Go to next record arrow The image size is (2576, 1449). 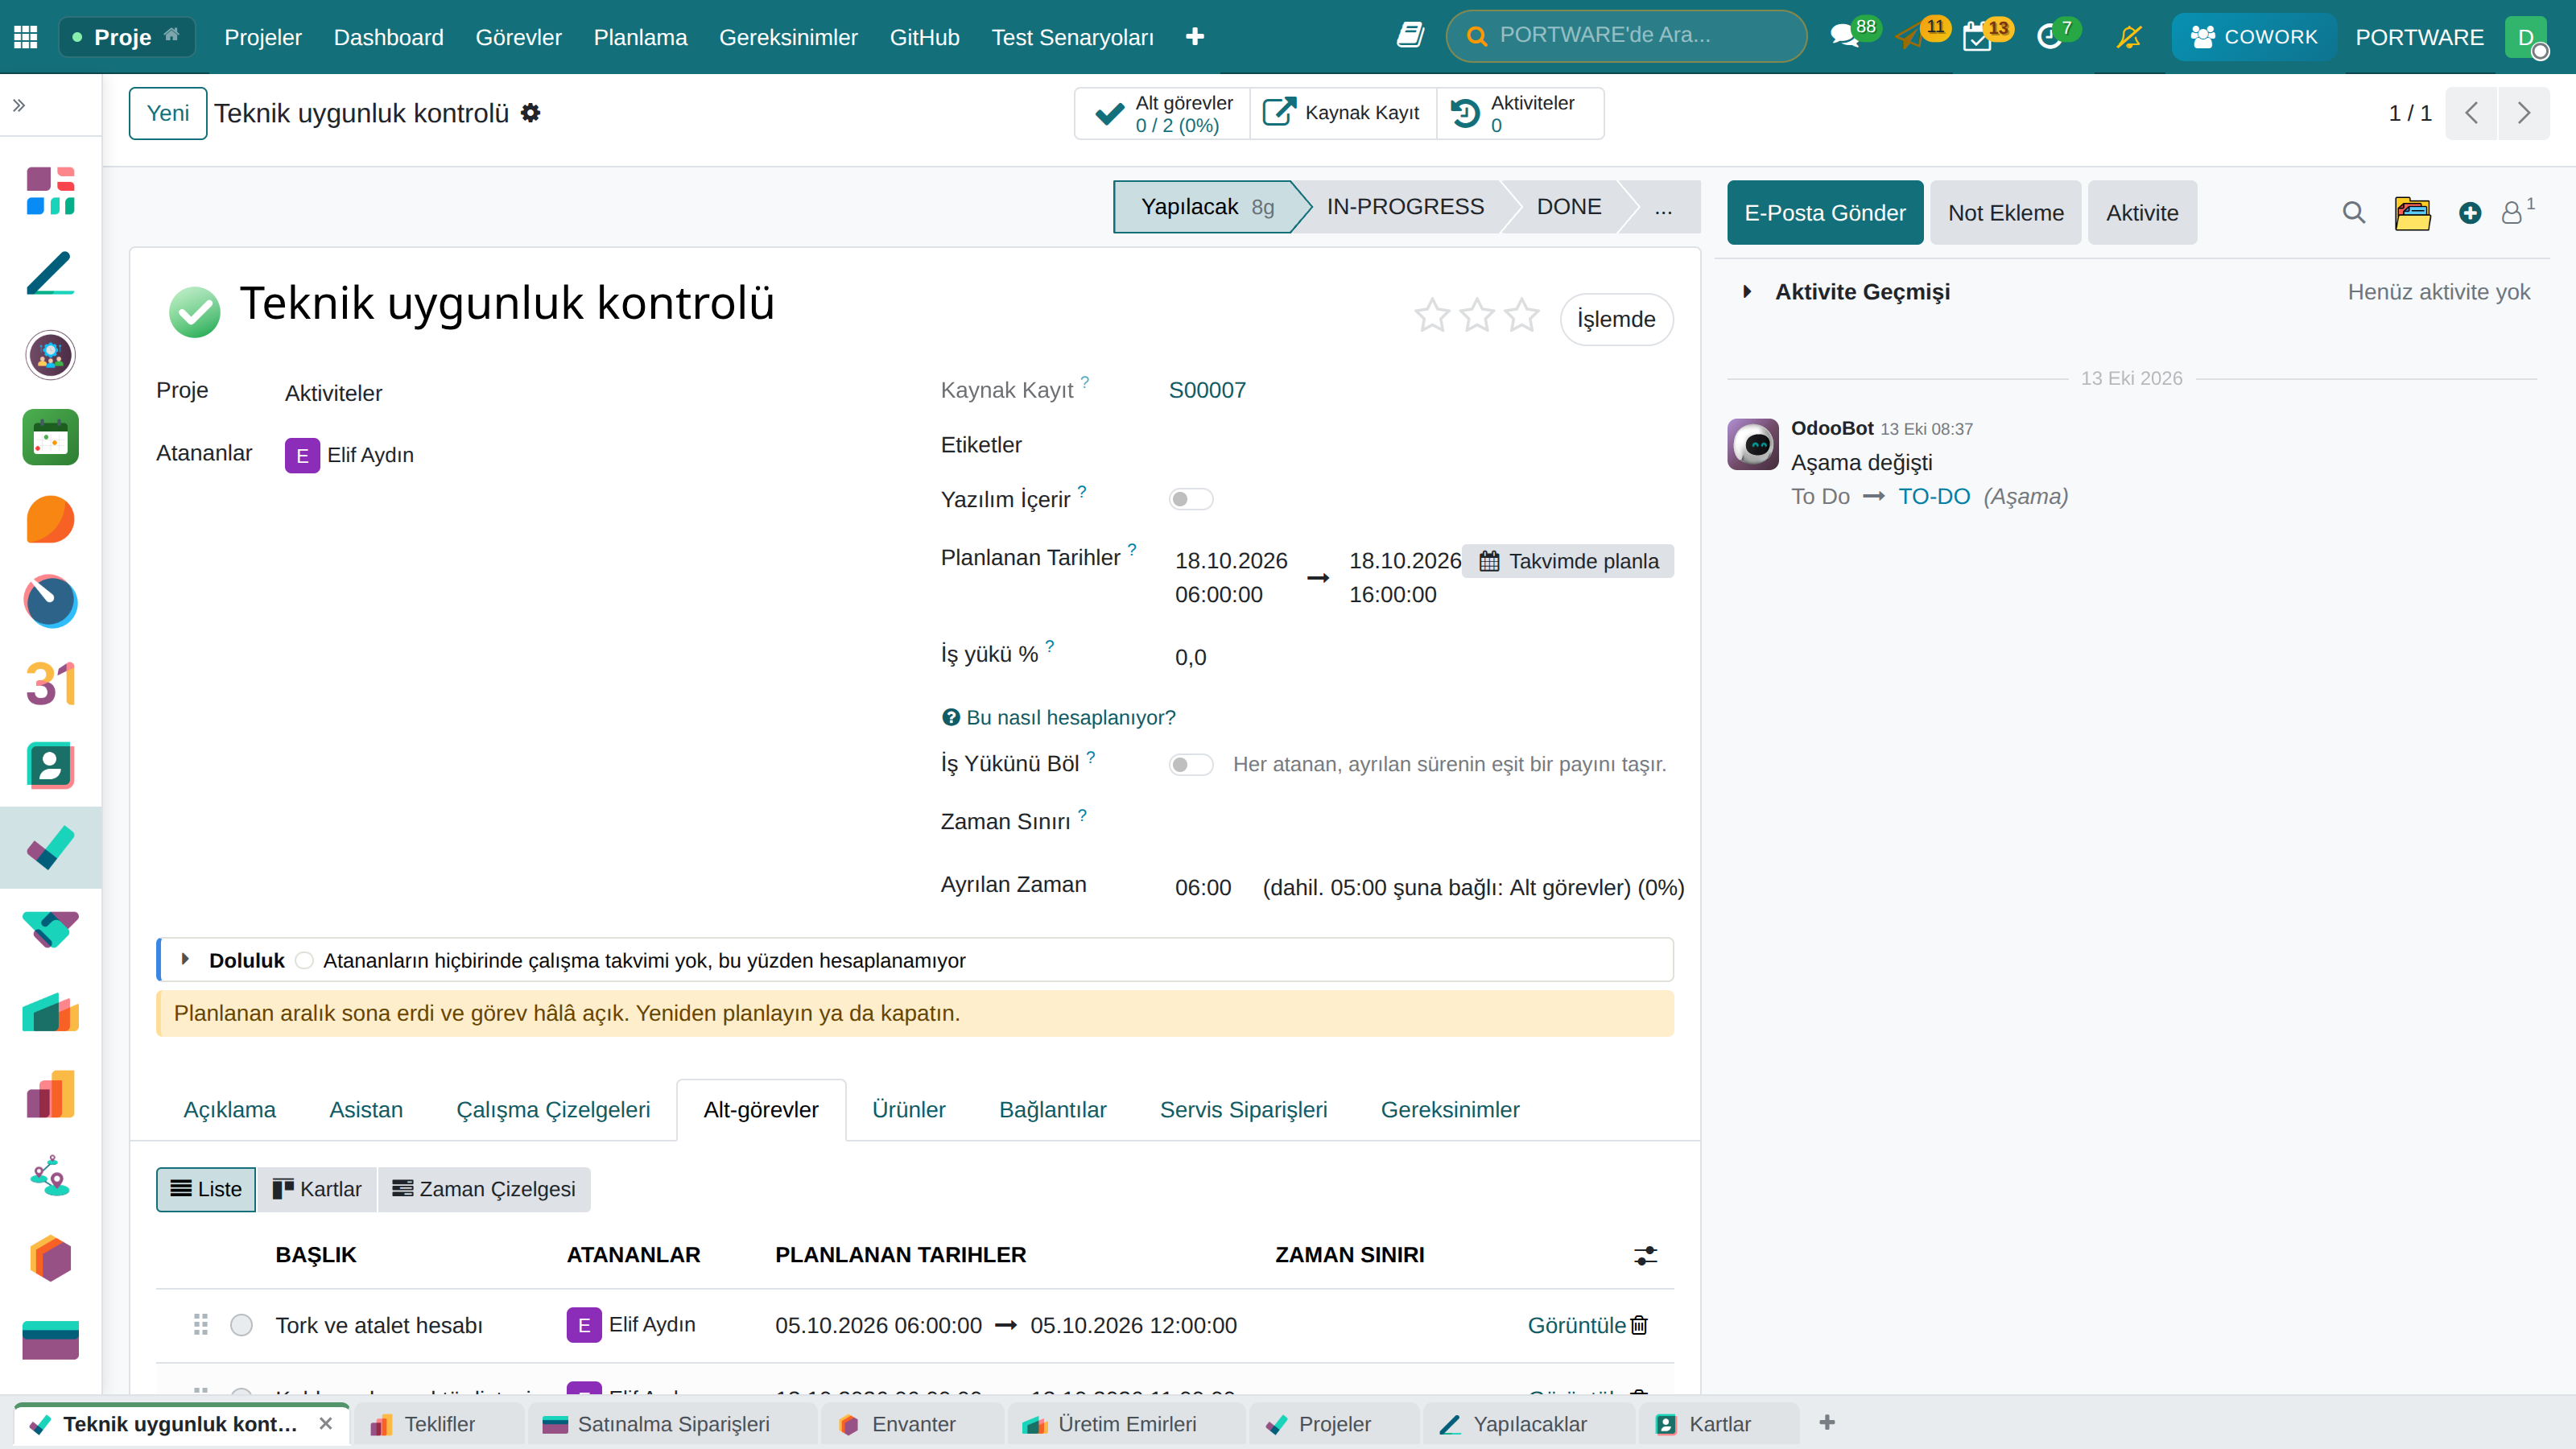(2523, 113)
